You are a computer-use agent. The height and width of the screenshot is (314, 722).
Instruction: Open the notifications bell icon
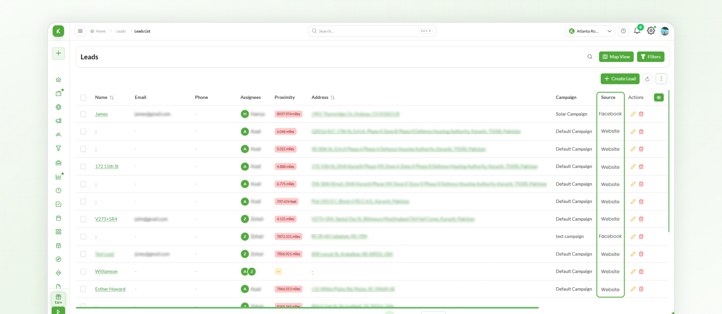click(637, 31)
